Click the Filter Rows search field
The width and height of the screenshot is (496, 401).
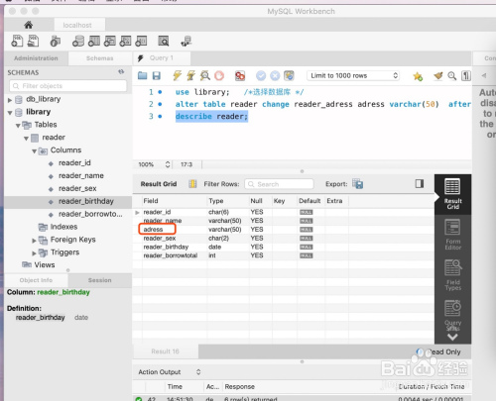pos(279,184)
